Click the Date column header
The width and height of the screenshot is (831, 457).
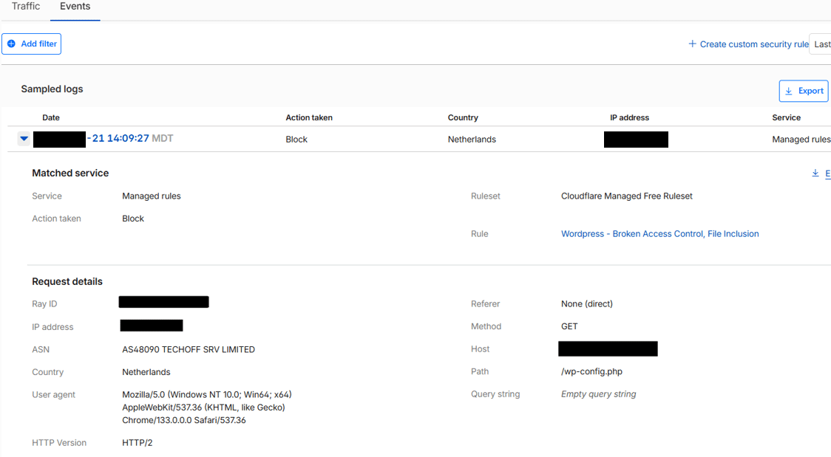pyautogui.click(x=51, y=117)
